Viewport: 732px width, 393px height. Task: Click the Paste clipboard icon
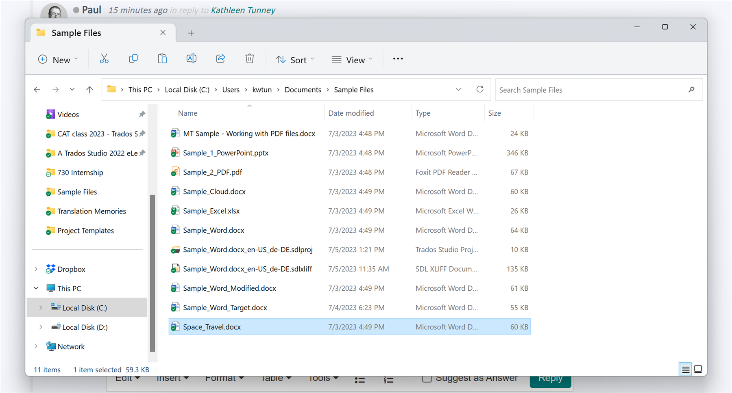tap(162, 59)
